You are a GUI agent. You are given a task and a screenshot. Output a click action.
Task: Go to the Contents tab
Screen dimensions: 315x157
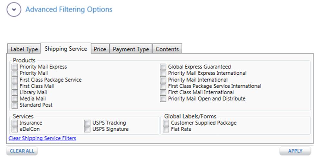[167, 49]
